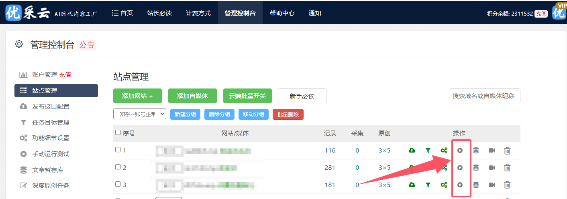Go to 帮助中心 in the top navigation

pyautogui.click(x=282, y=13)
